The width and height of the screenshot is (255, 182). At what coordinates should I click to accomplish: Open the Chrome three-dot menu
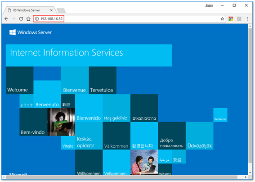pos(248,19)
